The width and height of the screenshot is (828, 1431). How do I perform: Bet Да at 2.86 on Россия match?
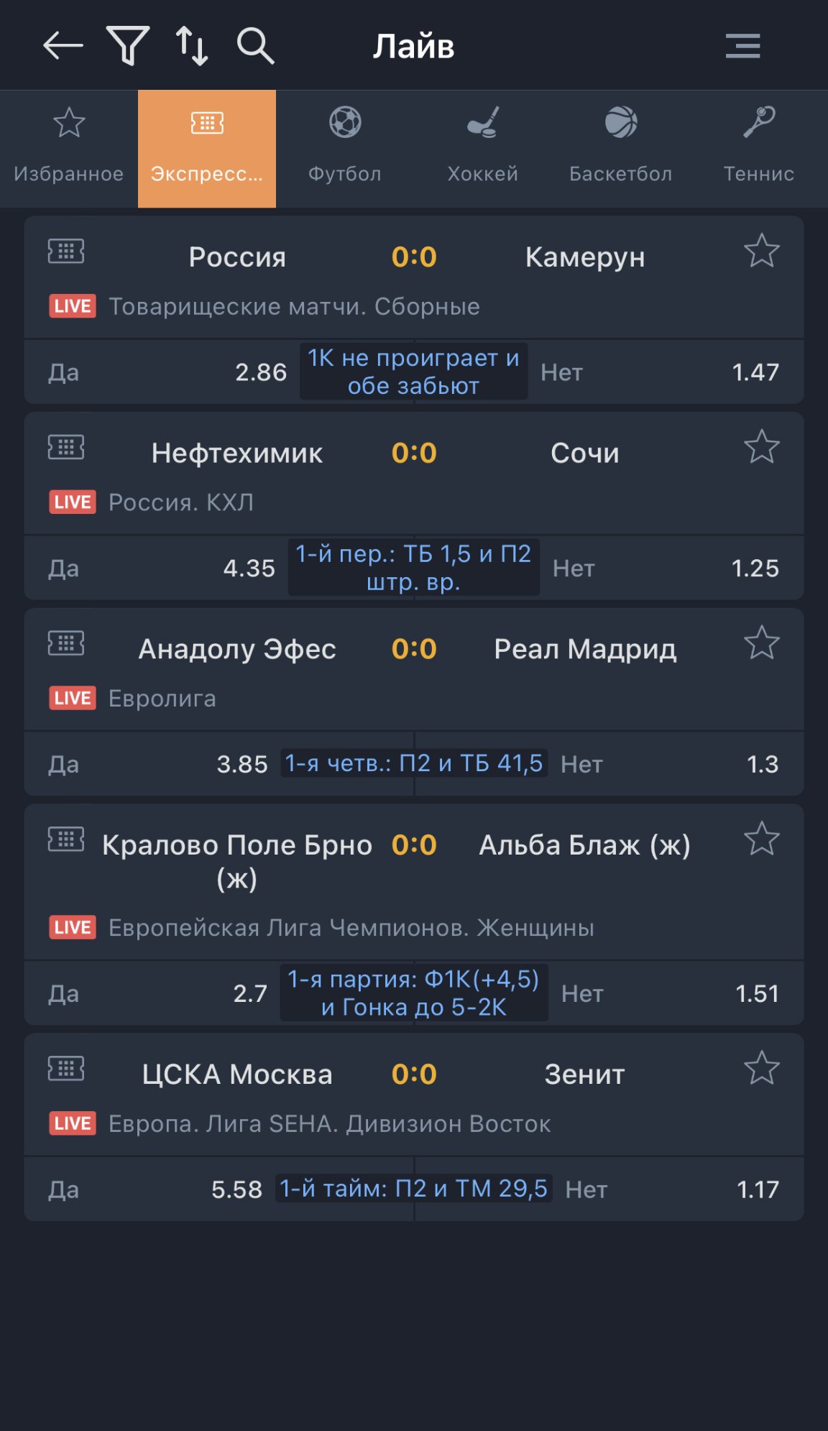(x=165, y=372)
